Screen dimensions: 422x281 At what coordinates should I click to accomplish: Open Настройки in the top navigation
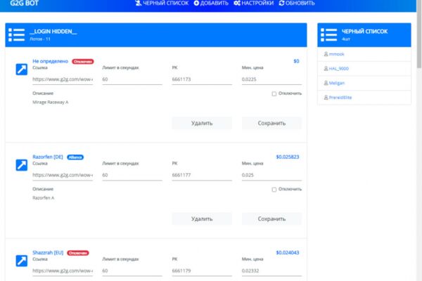253,4
